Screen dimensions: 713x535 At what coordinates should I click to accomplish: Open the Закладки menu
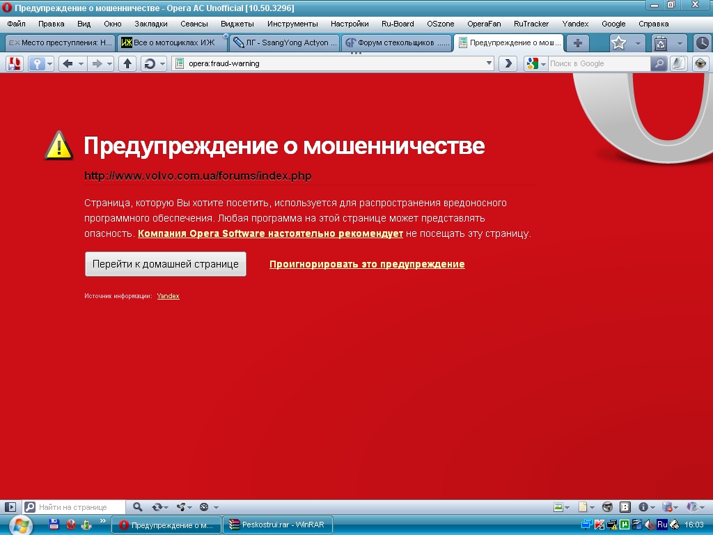tap(150, 24)
